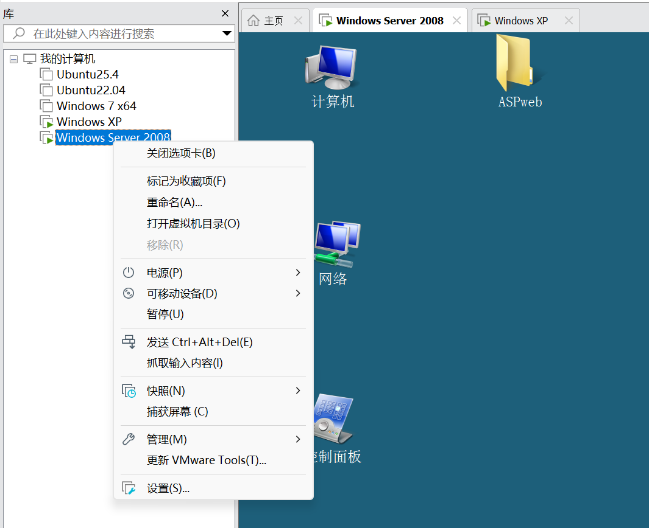Choose 标记为收藏项(F) menu entry
The width and height of the screenshot is (649, 528).
click(x=213, y=181)
